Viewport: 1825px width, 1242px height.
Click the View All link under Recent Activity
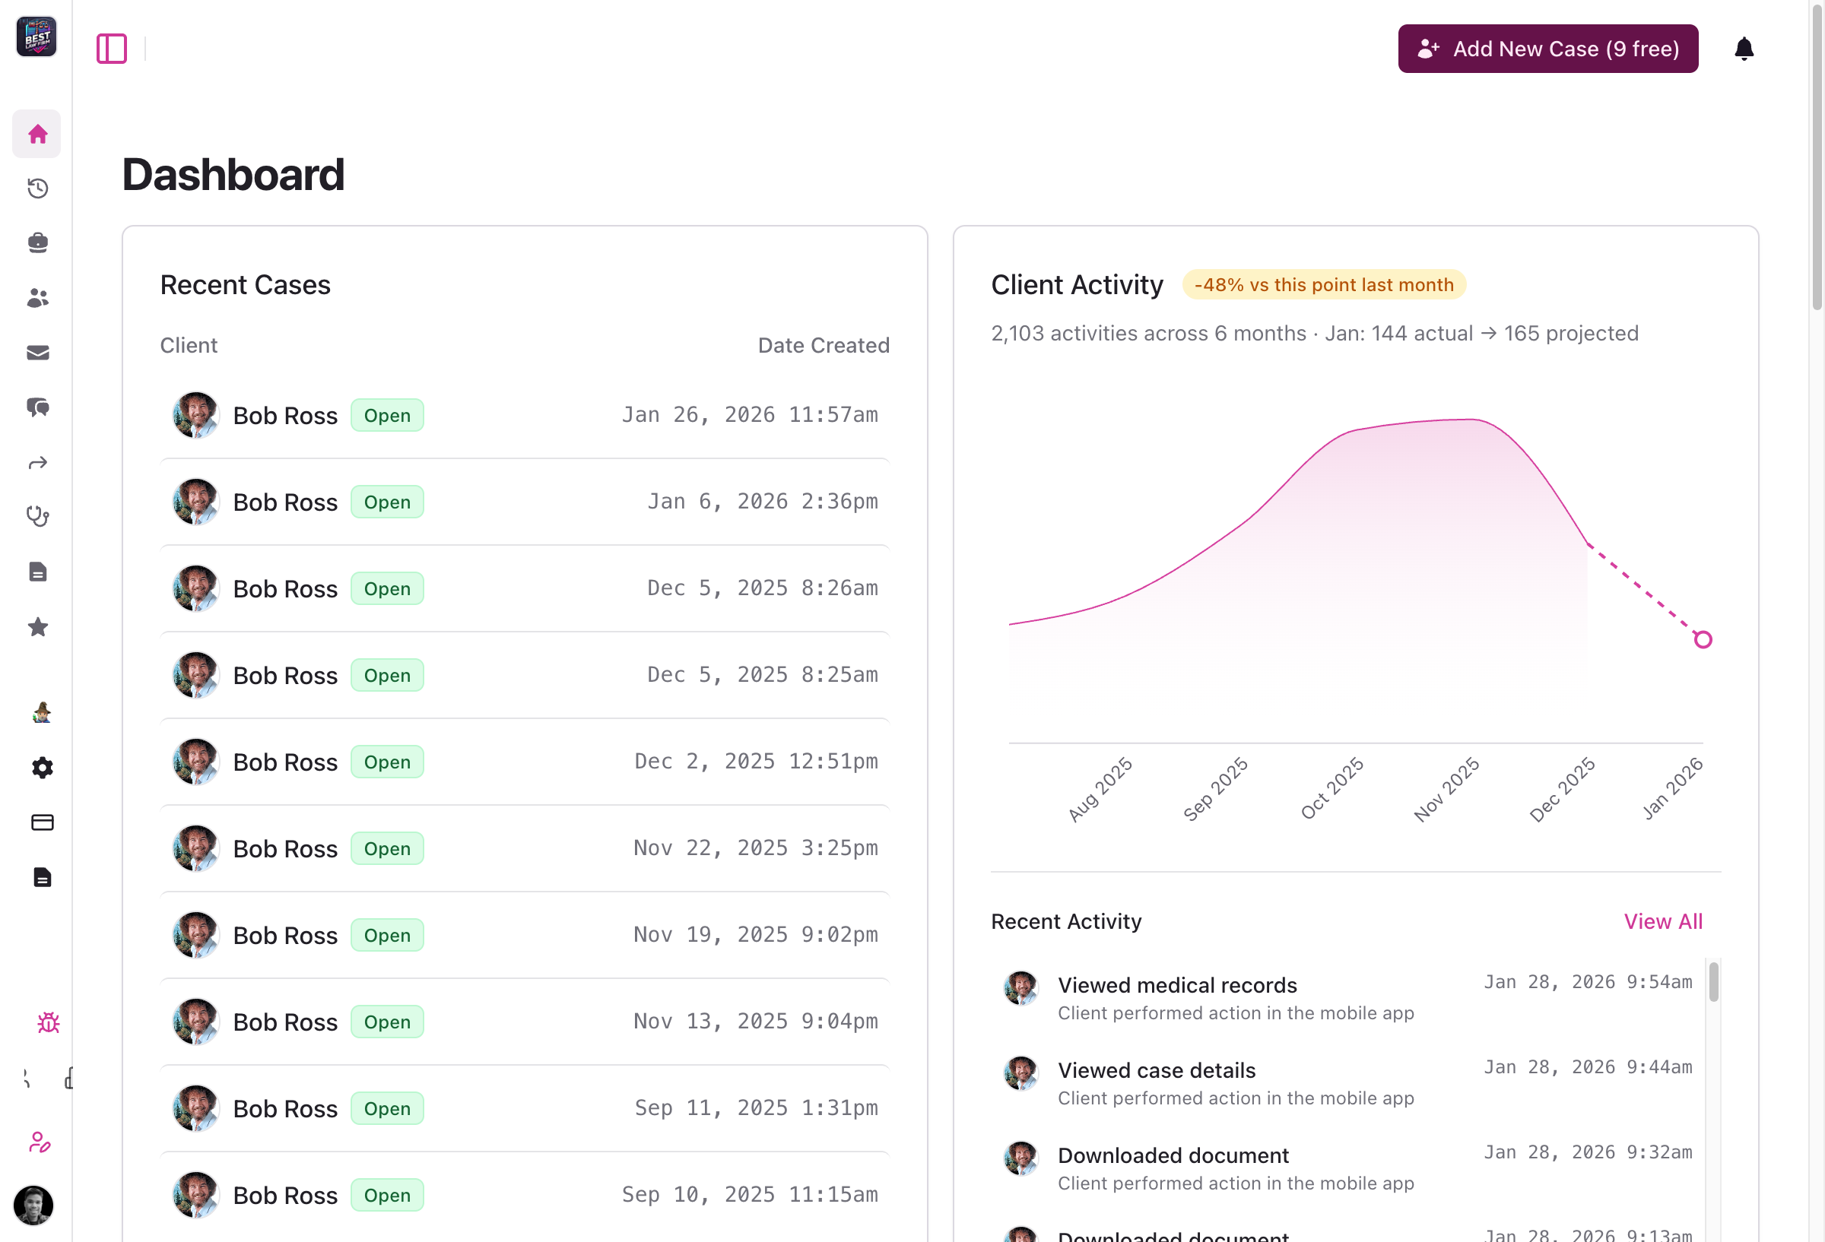(1663, 921)
